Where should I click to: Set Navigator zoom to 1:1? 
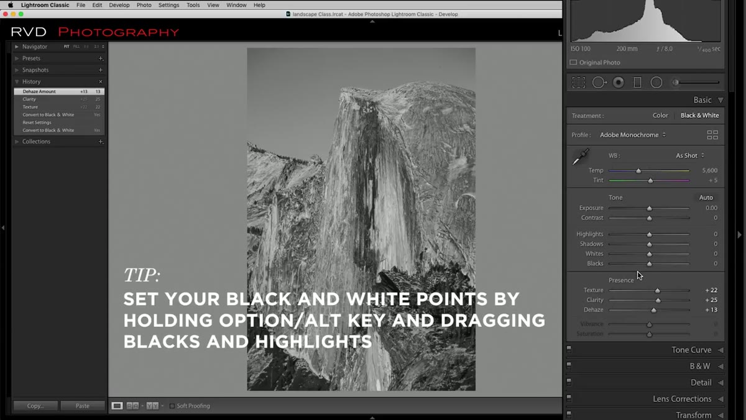pyautogui.click(x=86, y=47)
